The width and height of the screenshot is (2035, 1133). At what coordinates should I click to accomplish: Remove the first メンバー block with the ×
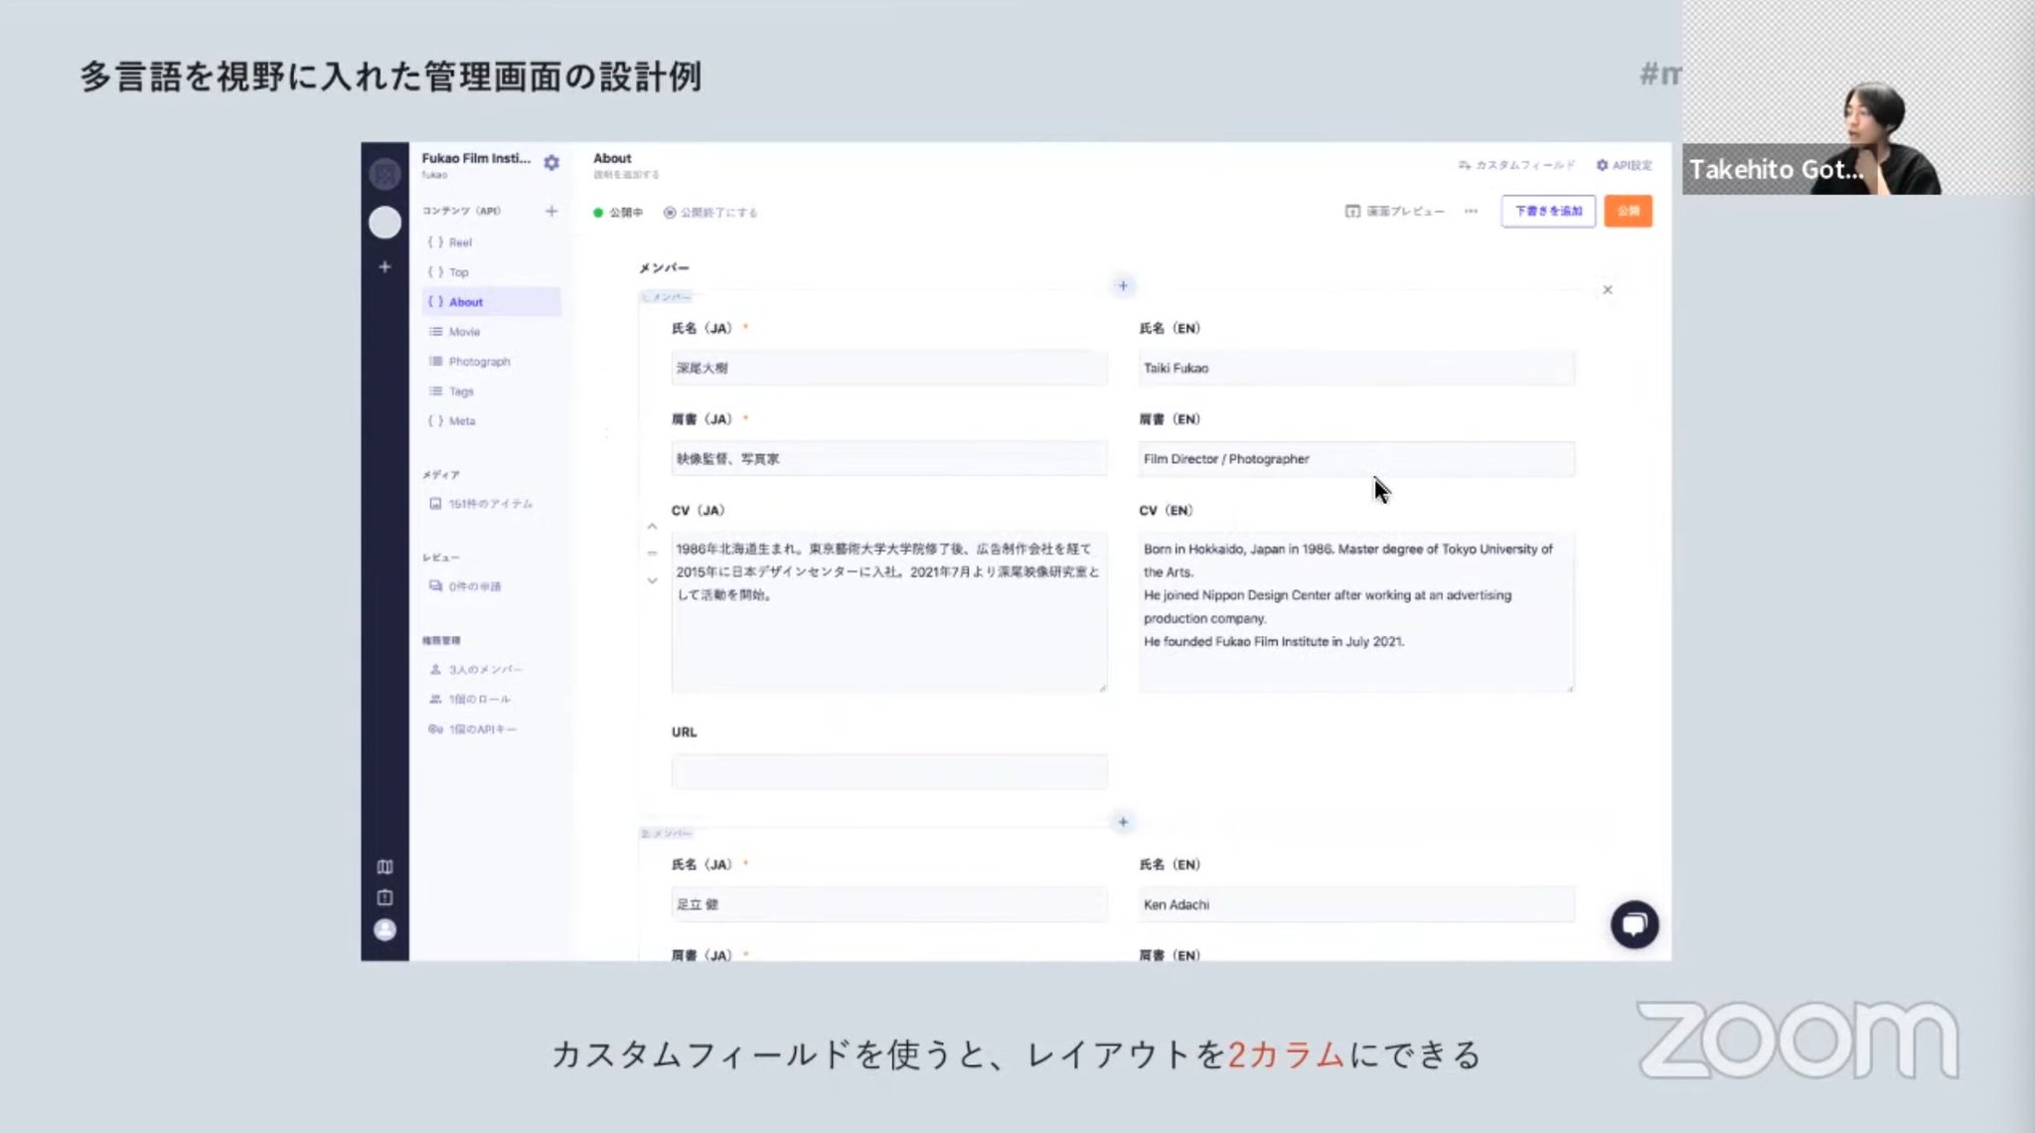point(1607,289)
